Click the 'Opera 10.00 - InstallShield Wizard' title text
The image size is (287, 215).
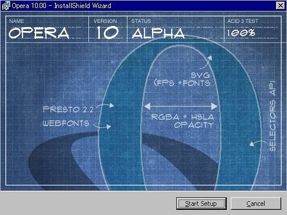tap(61, 6)
